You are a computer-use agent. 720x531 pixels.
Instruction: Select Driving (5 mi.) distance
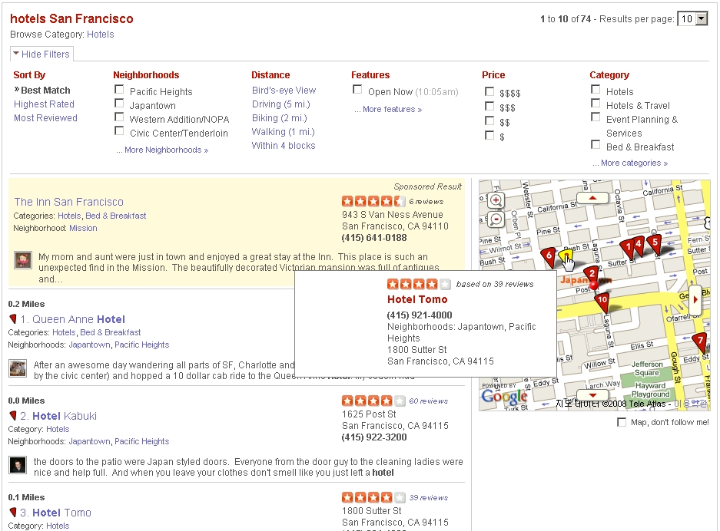point(281,104)
